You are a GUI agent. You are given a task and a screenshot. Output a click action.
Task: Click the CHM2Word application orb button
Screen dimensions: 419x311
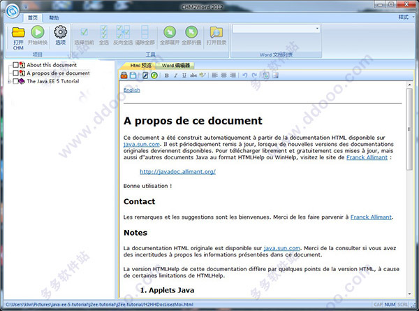(x=13, y=11)
